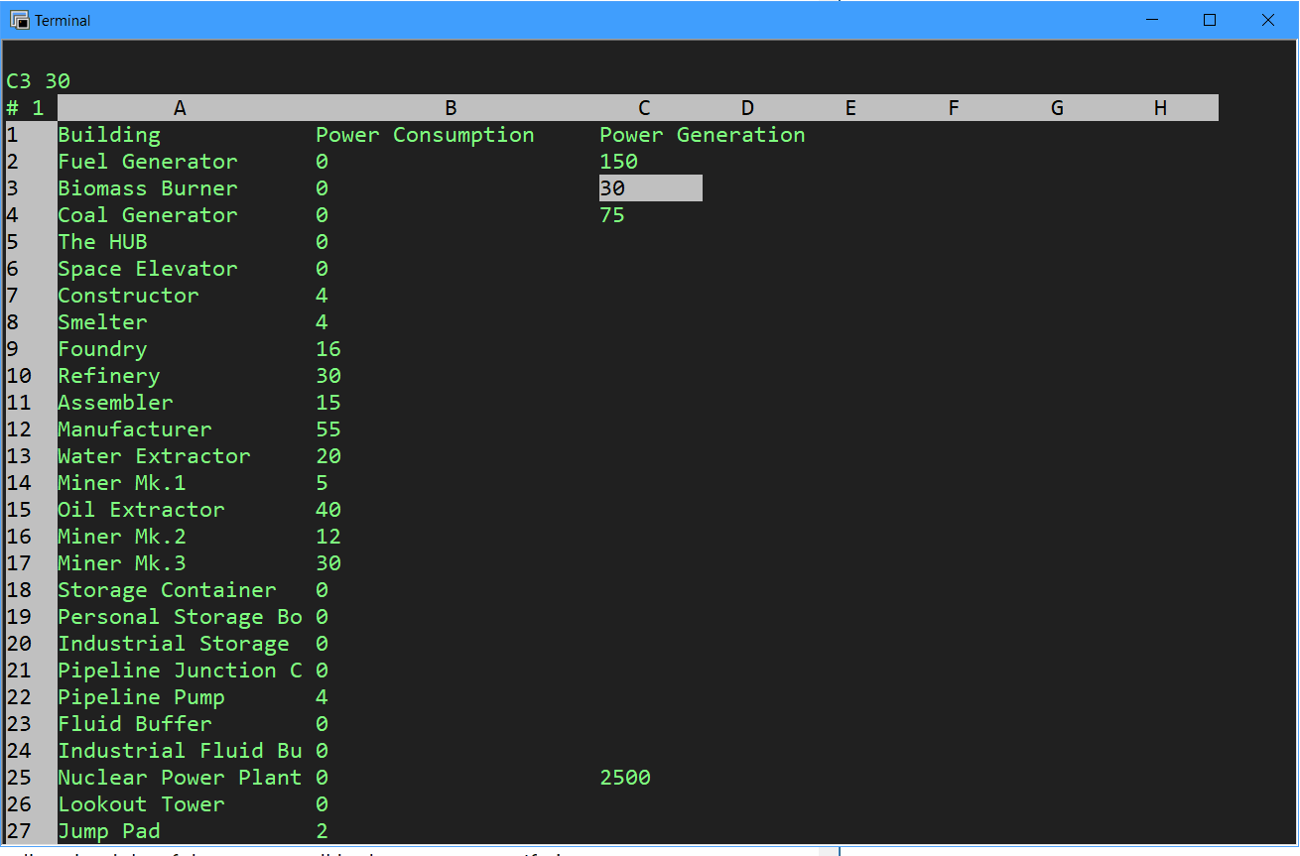Screen dimensions: 1300x856
Task: Select the 'Refinery' cell
Action: [x=109, y=376]
